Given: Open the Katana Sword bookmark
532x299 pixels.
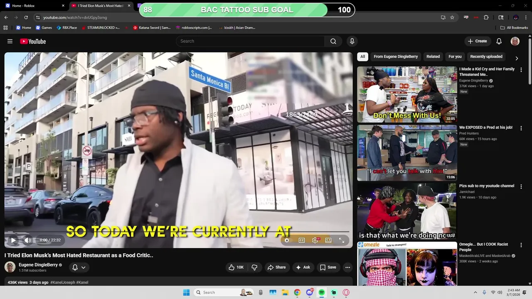Looking at the screenshot, I should click(152, 28).
